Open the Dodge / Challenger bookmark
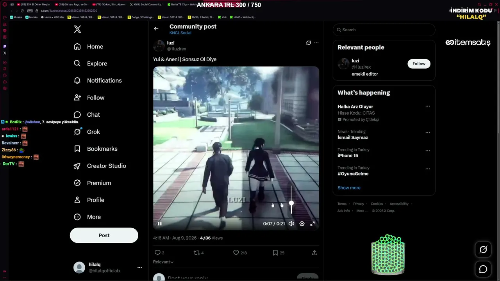The image size is (500, 281). click(141, 17)
